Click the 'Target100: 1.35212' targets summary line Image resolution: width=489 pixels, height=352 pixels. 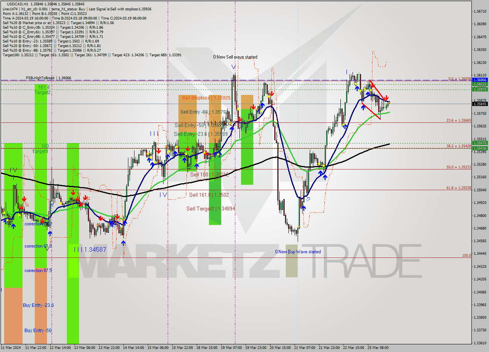pyautogui.click(x=92, y=55)
